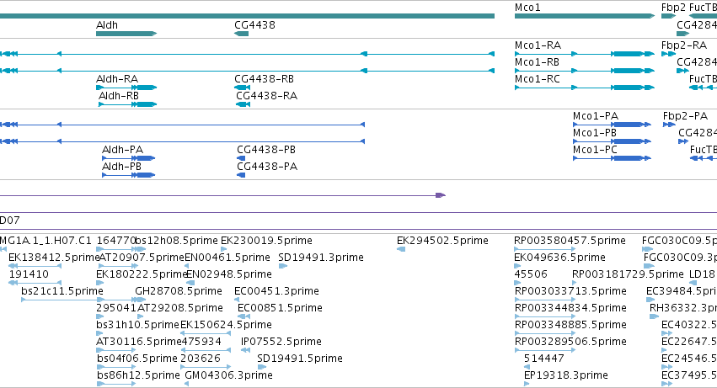Select the EK294502.5prime EST marker
Image resolution: width=717 pixels, height=388 pixels.
(401, 249)
